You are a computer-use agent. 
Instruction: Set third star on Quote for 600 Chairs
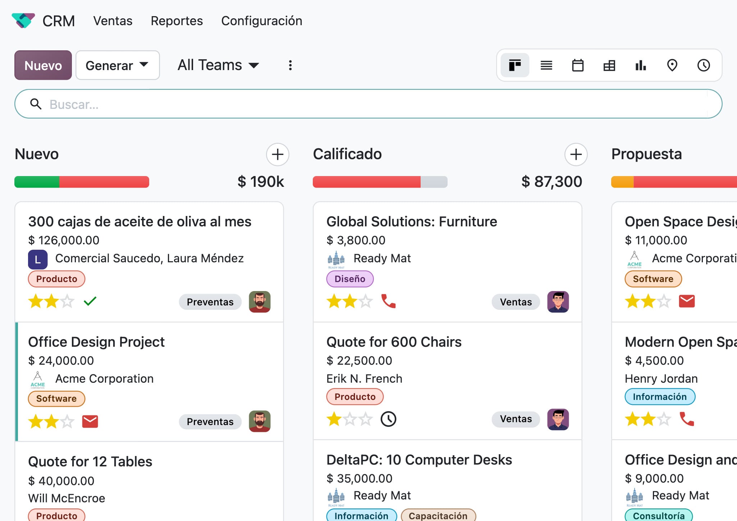click(x=366, y=419)
